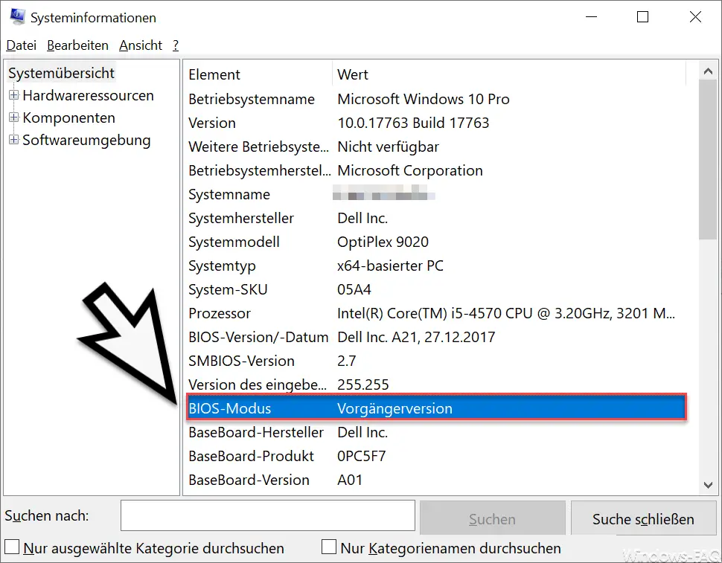Viewport: 722px width, 563px height.
Task: Click the value Nicht verfügbar
Action: point(388,147)
